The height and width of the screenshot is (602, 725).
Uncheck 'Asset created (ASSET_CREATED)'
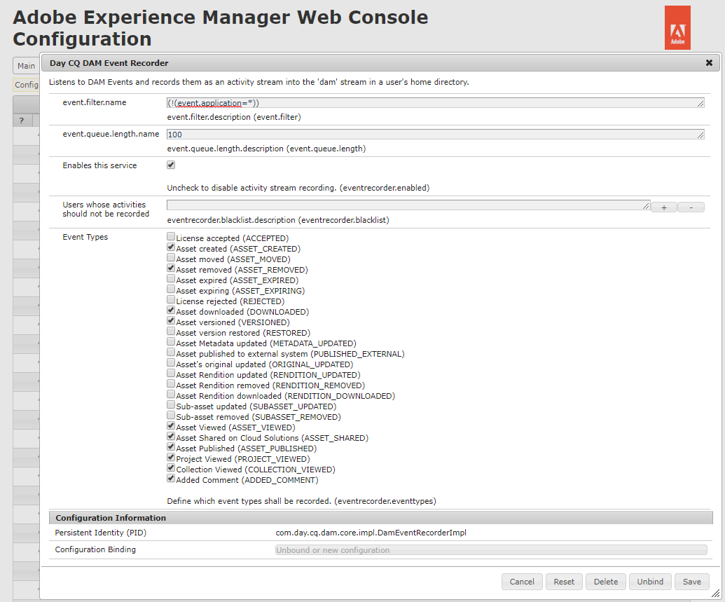click(x=170, y=248)
